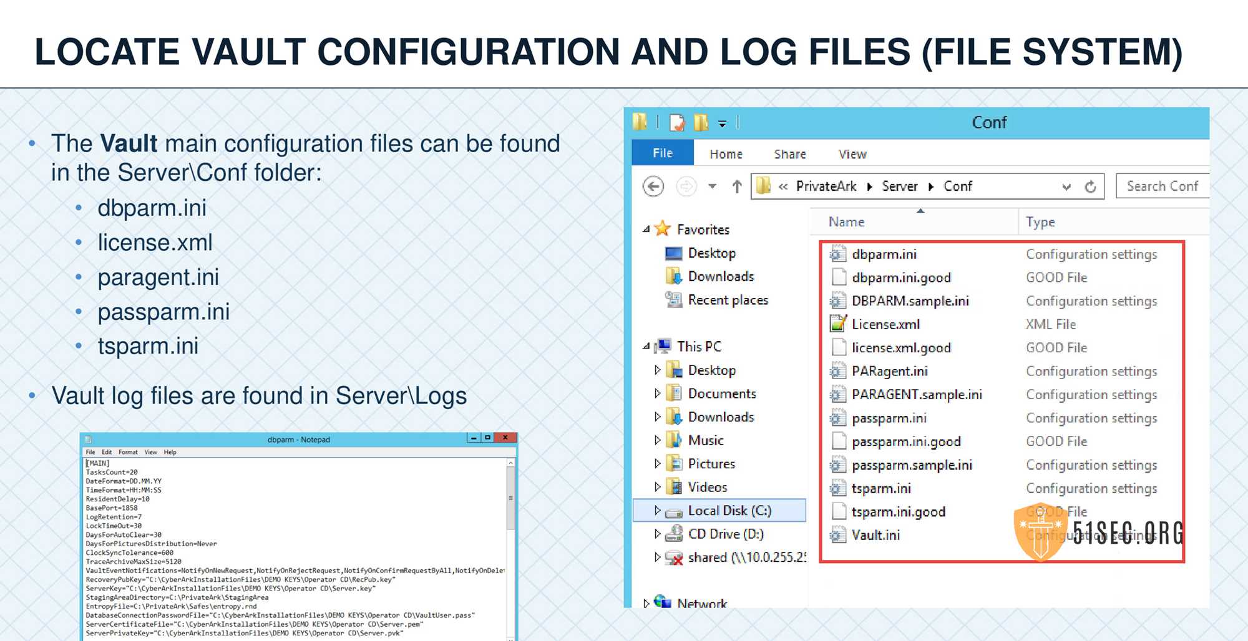
Task: Open the File menu in dbparm Notepad
Action: pos(90,452)
